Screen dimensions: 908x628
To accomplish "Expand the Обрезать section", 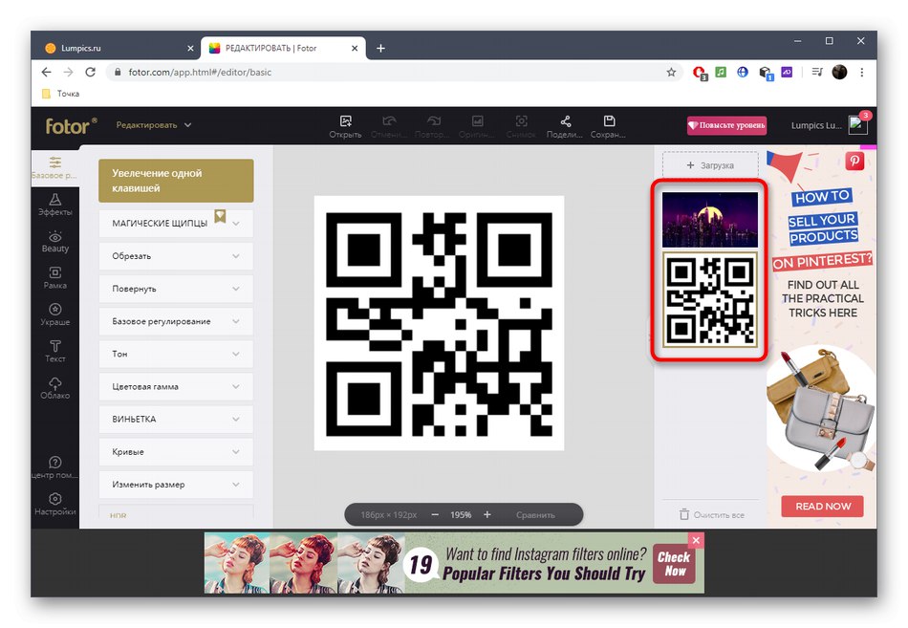I will point(176,255).
